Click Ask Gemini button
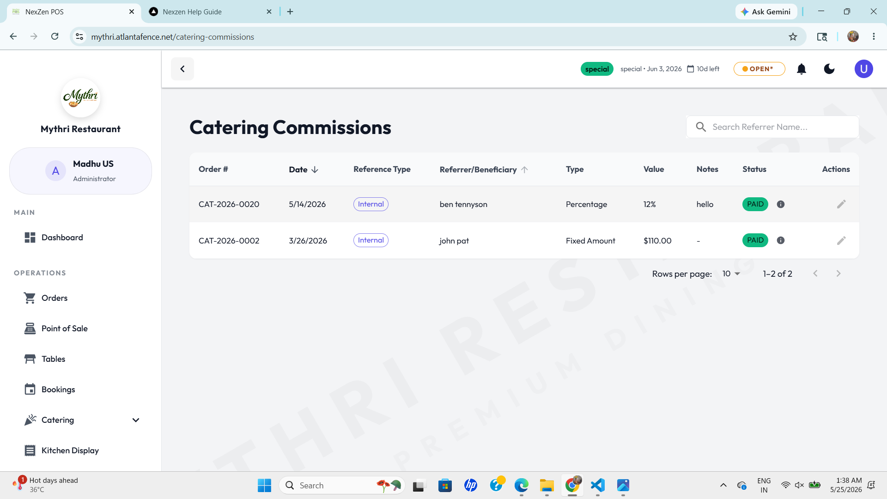Image resolution: width=887 pixels, height=499 pixels. [x=766, y=12]
